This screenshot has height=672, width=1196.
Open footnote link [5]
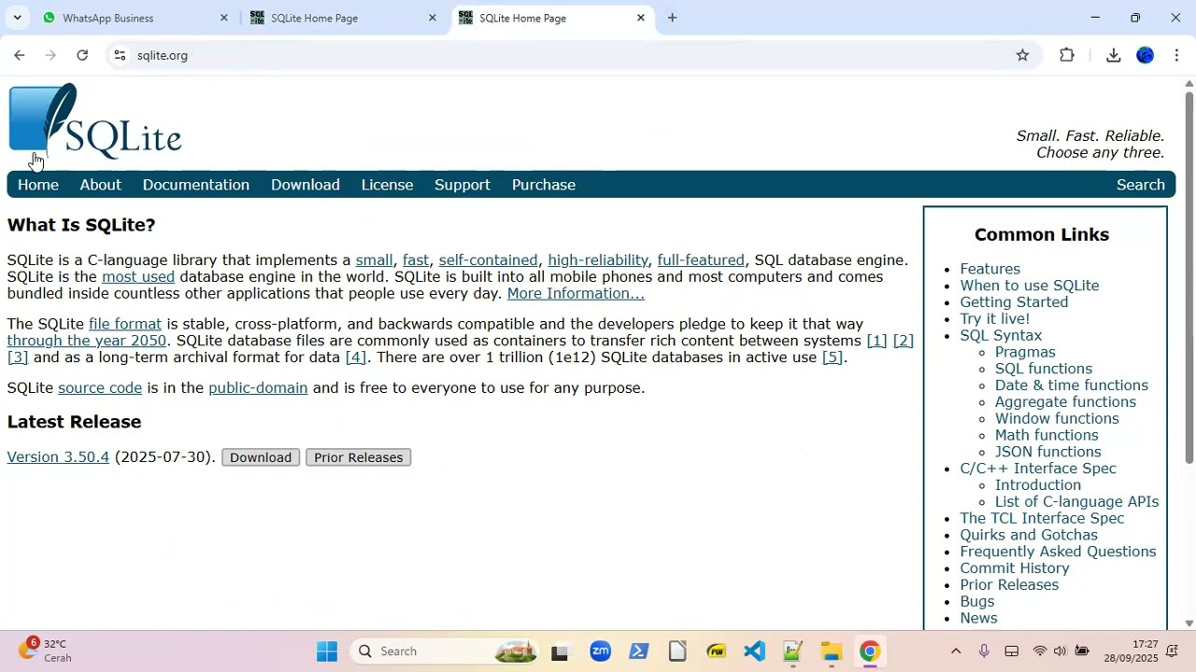[832, 357]
